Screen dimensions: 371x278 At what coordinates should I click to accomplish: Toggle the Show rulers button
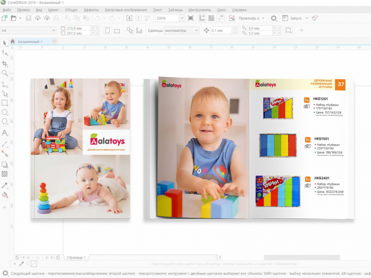[202, 18]
